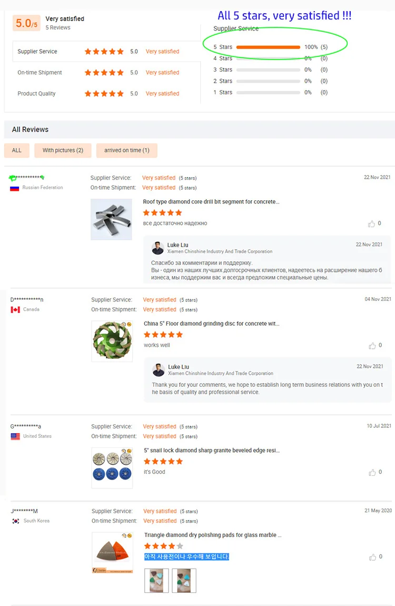The height and width of the screenshot is (606, 395).
Task: Click the 5 Stars rating bar
Action: pyautogui.click(x=269, y=47)
